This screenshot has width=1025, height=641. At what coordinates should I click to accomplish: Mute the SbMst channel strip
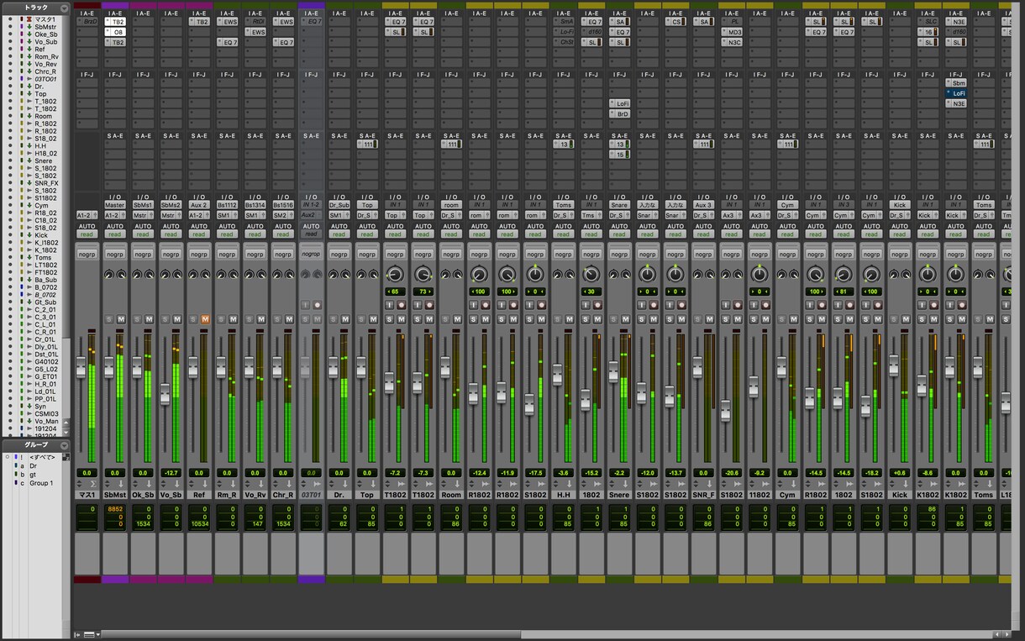[x=120, y=319]
